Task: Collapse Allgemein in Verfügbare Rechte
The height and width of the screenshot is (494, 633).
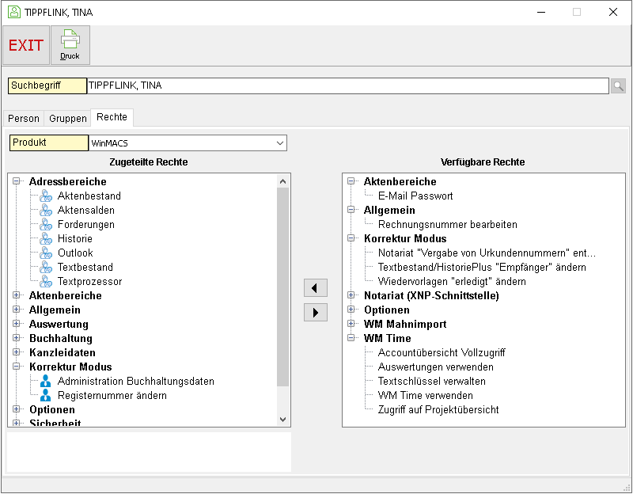Action: pos(351,210)
